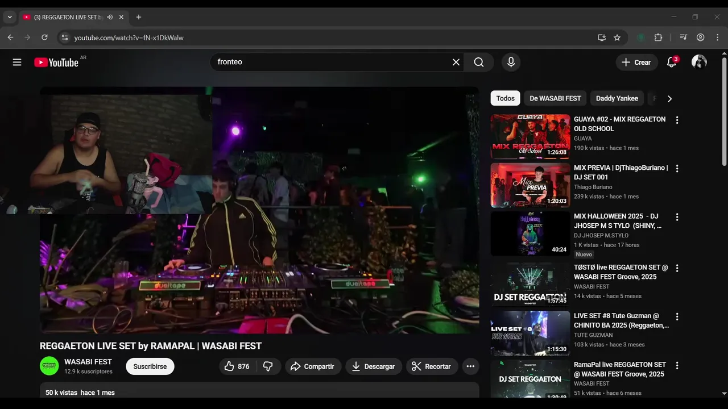This screenshot has width=728, height=409.
Task: Click the Crear button
Action: (636, 62)
